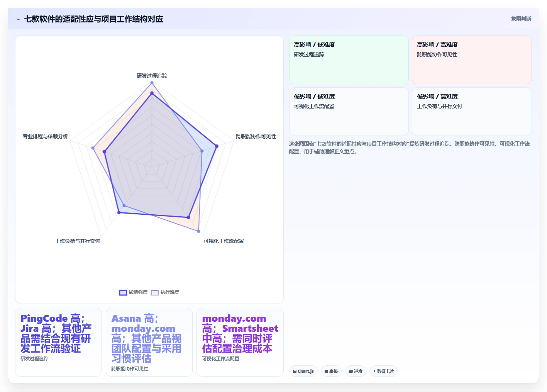The image size is (547, 392).
Task: Click the 影响强度 data point on 跨职能协作可见性 axis
Action: 217,146
